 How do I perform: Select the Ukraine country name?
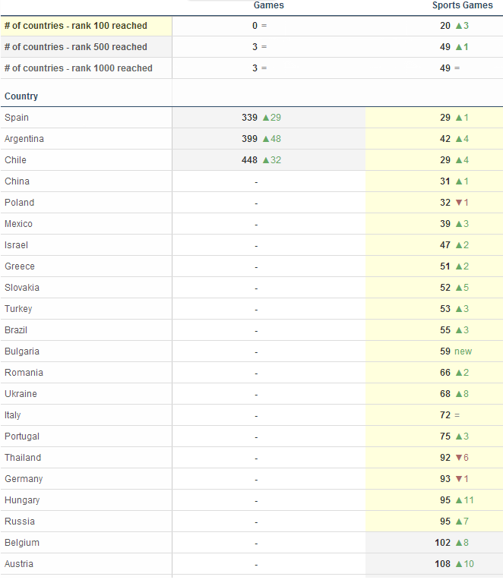(x=21, y=394)
